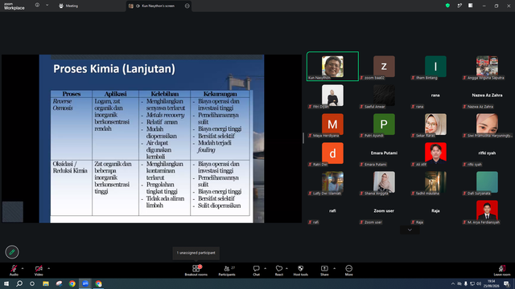Image resolution: width=515 pixels, height=289 pixels.
Task: Open Windows Start menu
Action: (x=6, y=283)
